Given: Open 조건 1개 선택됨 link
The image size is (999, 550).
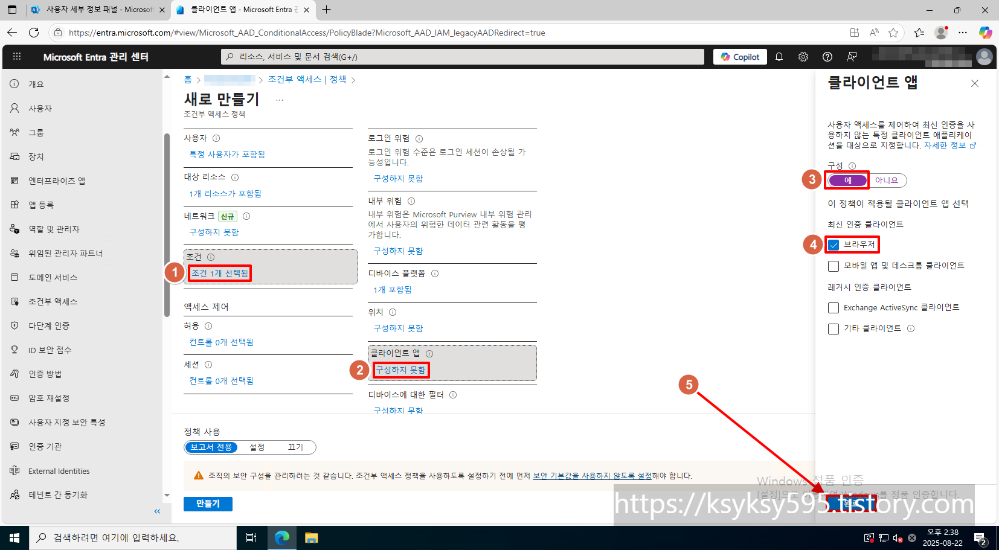Looking at the screenshot, I should (220, 273).
